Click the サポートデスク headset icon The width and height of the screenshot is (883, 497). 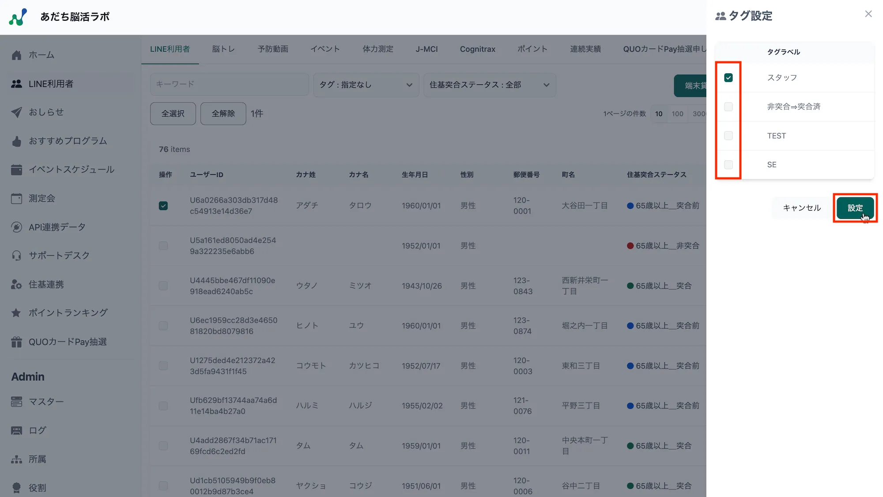(x=17, y=256)
